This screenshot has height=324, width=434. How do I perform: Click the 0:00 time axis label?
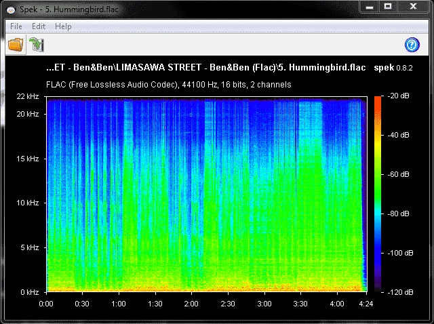pos(46,304)
